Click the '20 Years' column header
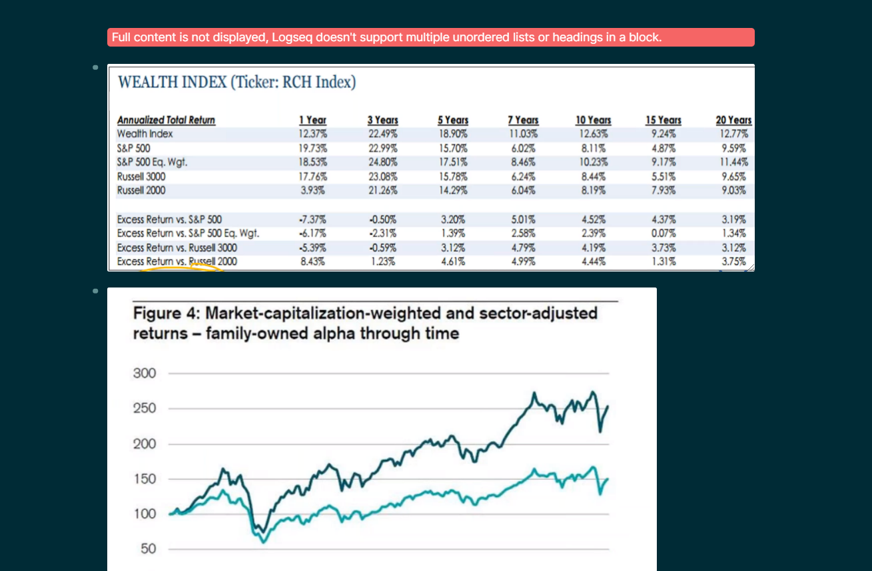872x571 pixels. 733,120
